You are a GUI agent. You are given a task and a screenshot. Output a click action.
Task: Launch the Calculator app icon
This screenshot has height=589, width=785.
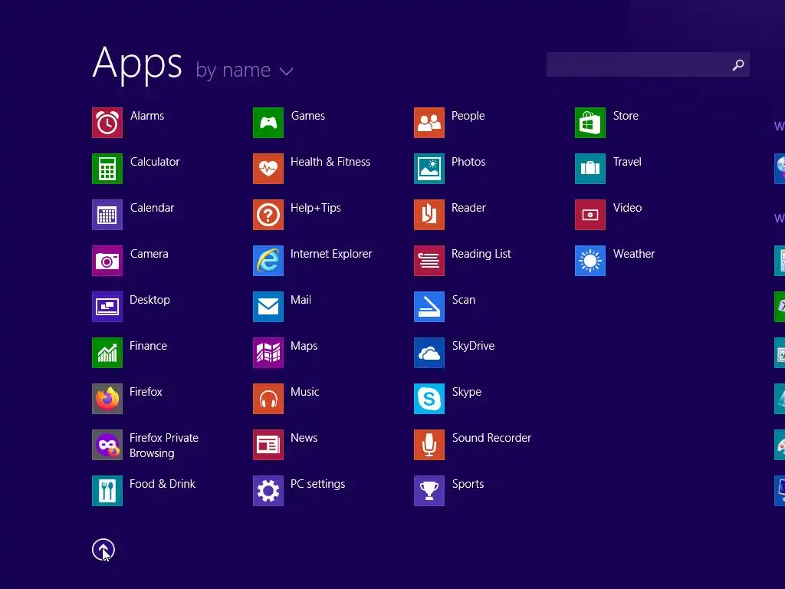107,169
